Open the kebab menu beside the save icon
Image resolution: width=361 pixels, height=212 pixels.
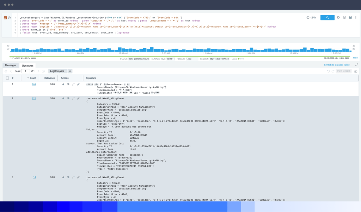355,17
